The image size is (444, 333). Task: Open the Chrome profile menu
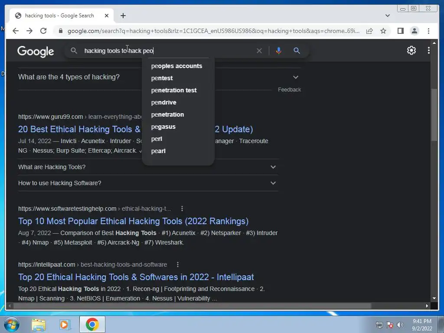click(x=414, y=31)
